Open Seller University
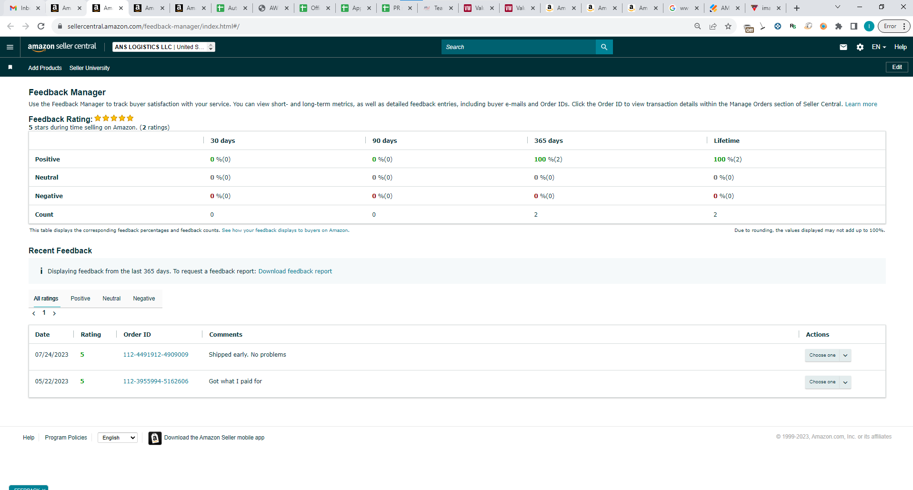The width and height of the screenshot is (913, 490). (x=90, y=68)
